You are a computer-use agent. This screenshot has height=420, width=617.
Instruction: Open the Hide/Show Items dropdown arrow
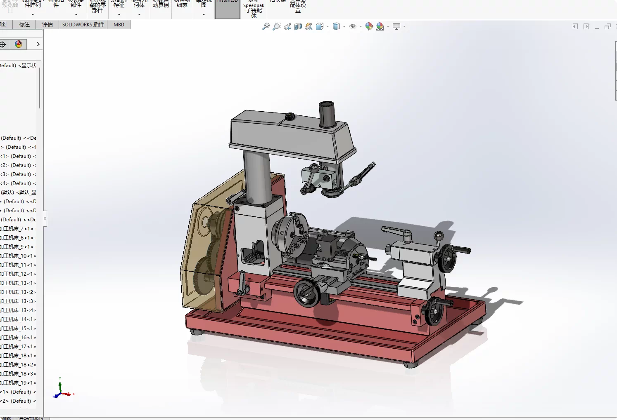[x=361, y=27]
